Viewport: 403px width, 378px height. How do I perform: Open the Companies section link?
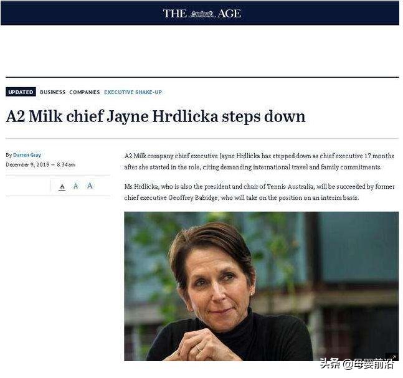[84, 92]
